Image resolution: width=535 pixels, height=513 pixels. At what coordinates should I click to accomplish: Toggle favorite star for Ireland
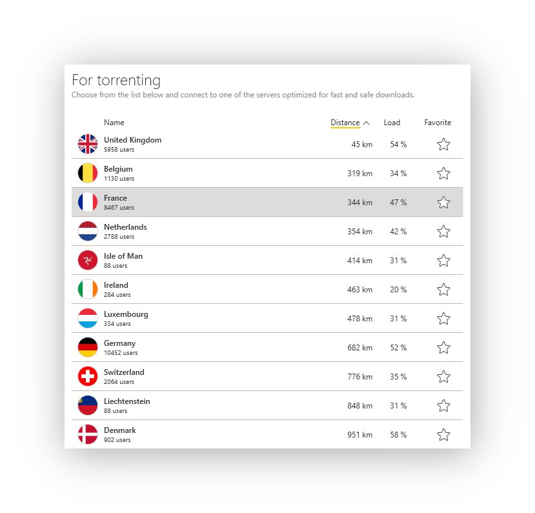[443, 289]
